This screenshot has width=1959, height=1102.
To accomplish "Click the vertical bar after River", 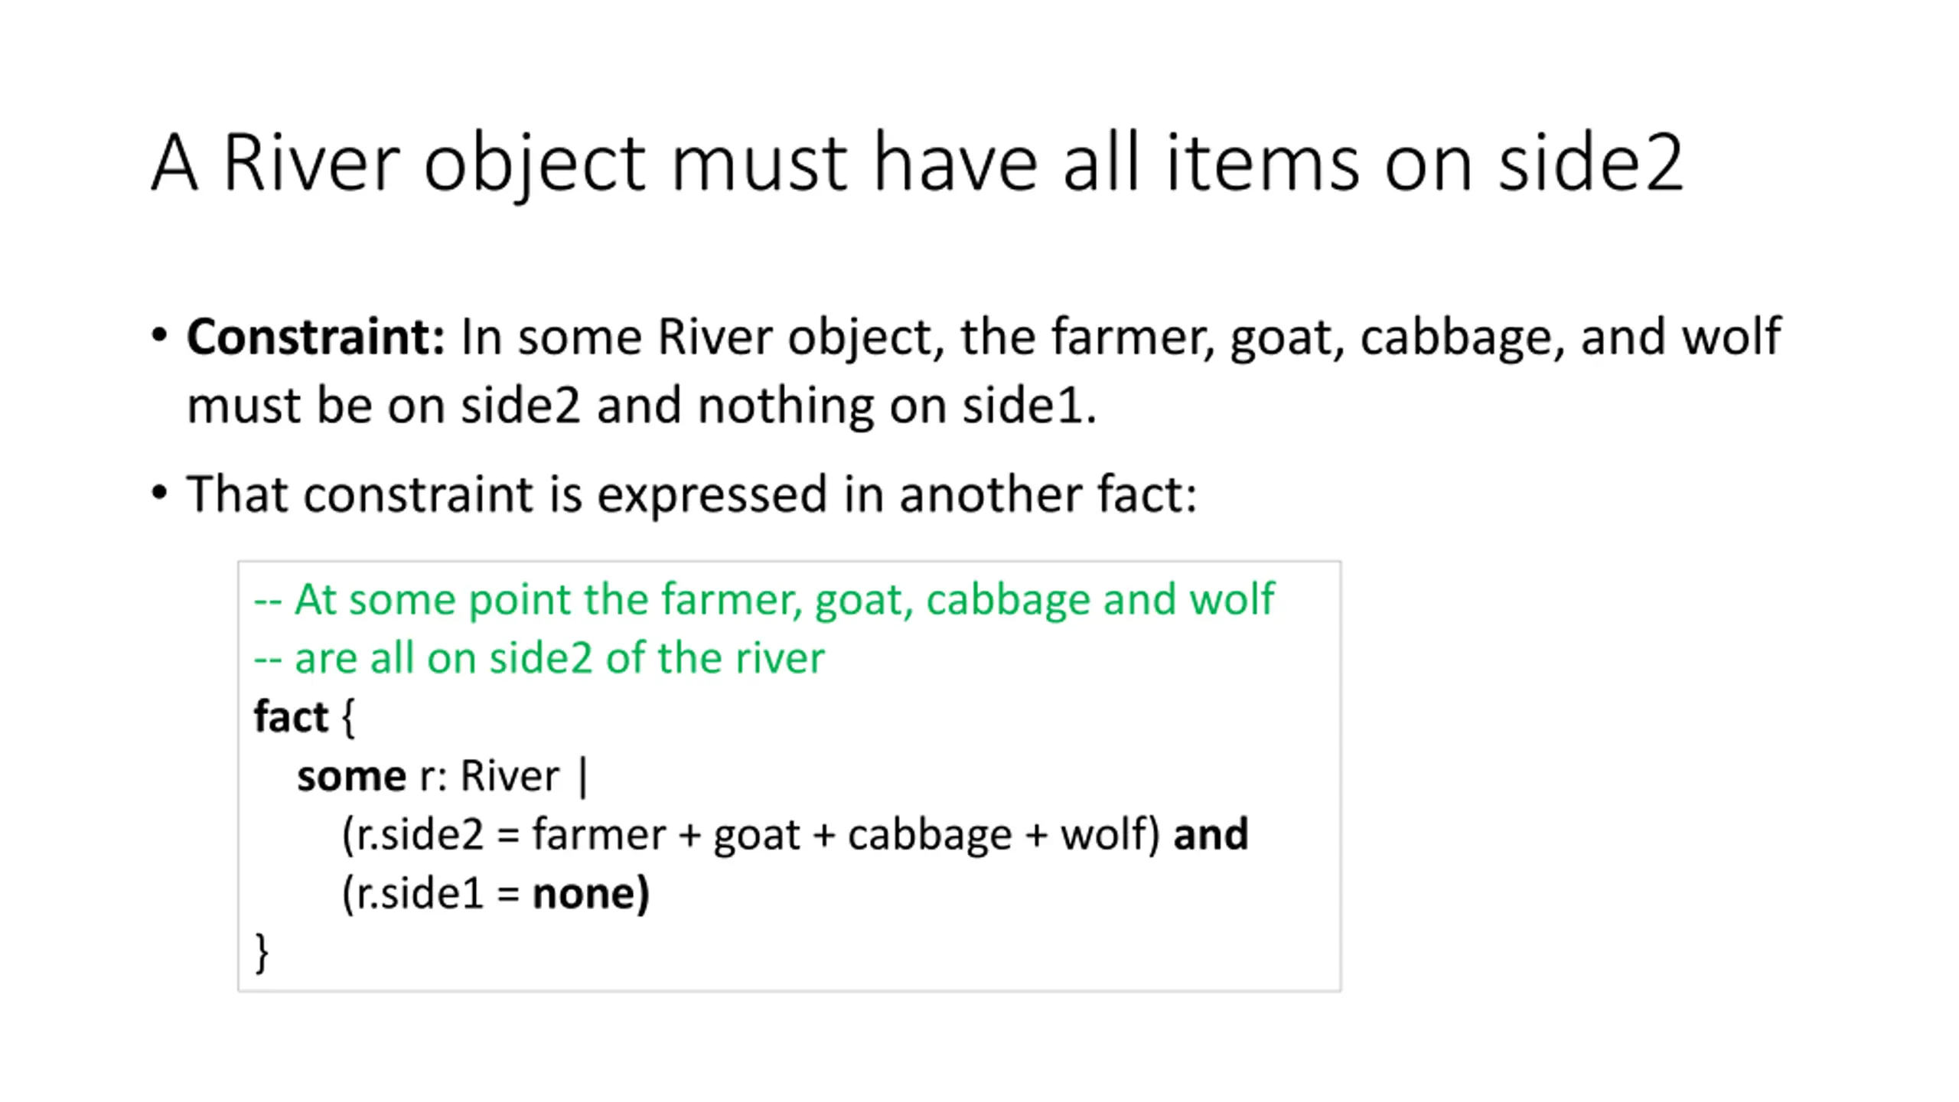I will 584,777.
